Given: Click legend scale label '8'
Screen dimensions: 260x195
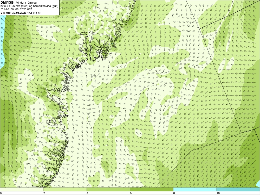Looking at the screenshot, I should [x=174, y=193].
